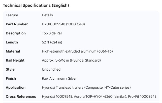Click the Hyundai Translead trailers application value
The width and height of the screenshot is (162, 103).
coord(86,87)
